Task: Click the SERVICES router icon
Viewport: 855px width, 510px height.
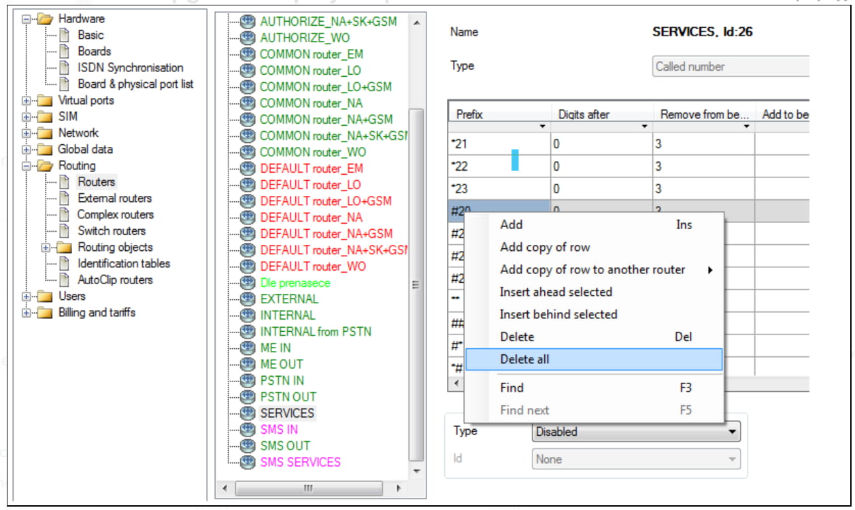Action: (248, 413)
